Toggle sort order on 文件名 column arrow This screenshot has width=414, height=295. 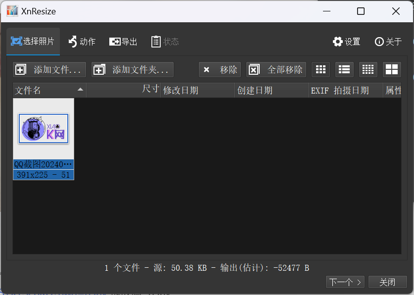pyautogui.click(x=80, y=90)
